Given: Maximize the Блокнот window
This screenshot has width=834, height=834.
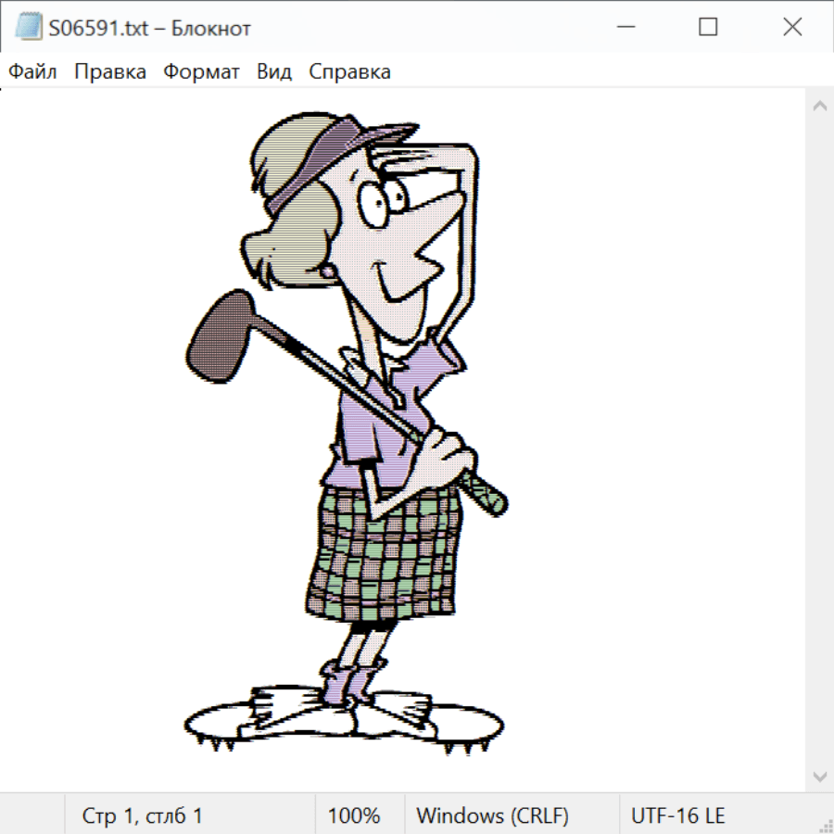Looking at the screenshot, I should (708, 28).
